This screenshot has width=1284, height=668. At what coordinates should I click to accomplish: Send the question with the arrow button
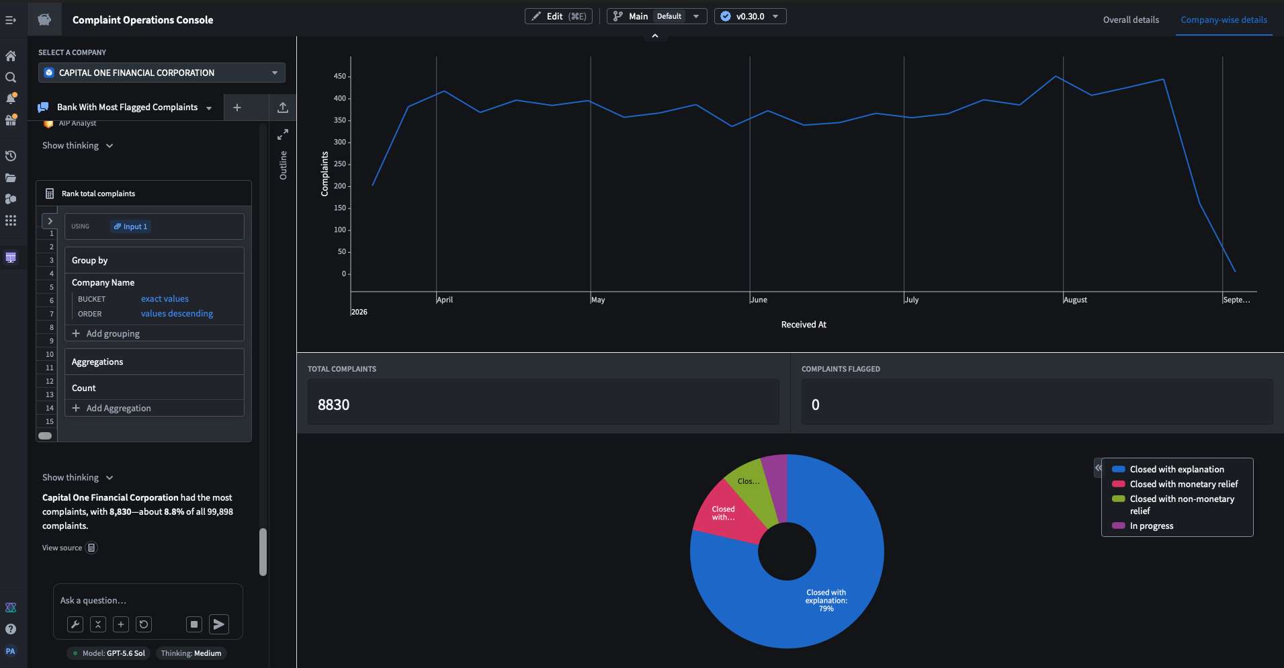point(219,624)
